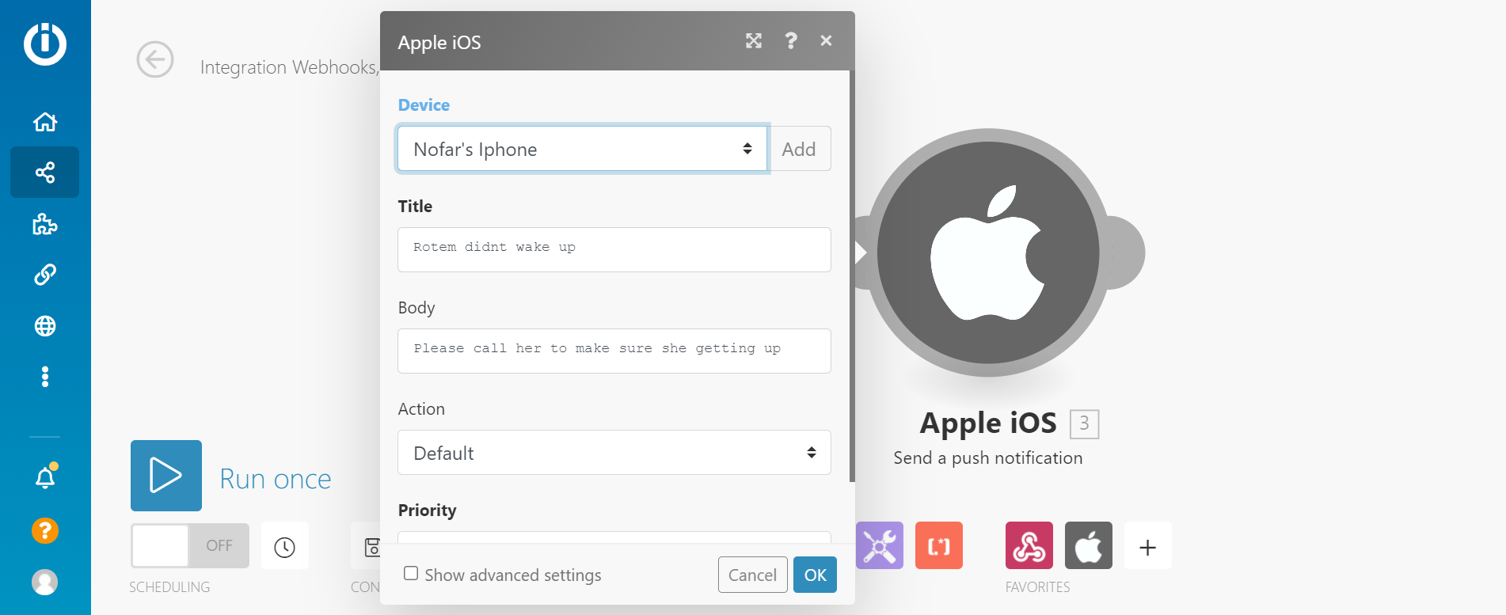1506x615 pixels.
Task: Open the Device dropdown Nofar's Iphone
Action: coord(583,149)
